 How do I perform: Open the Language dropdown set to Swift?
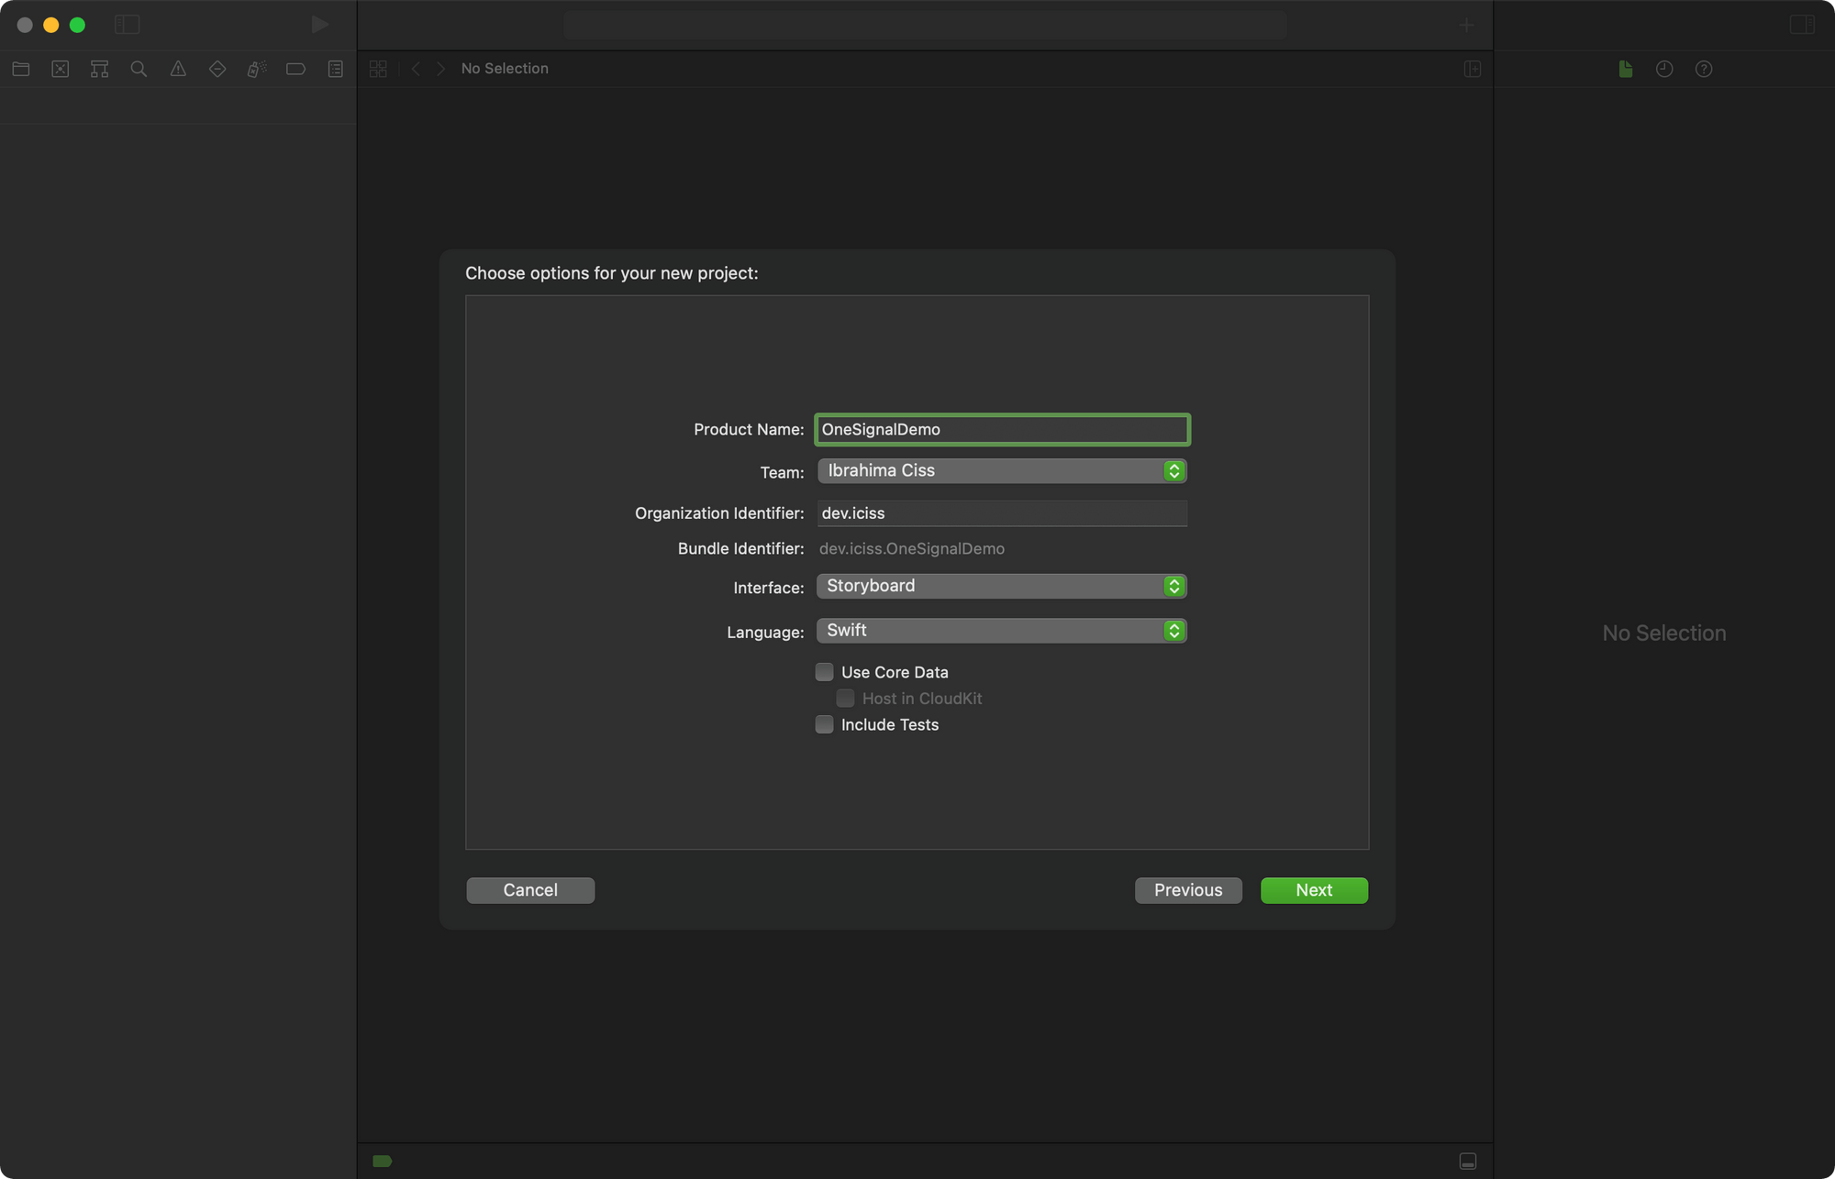point(1001,631)
